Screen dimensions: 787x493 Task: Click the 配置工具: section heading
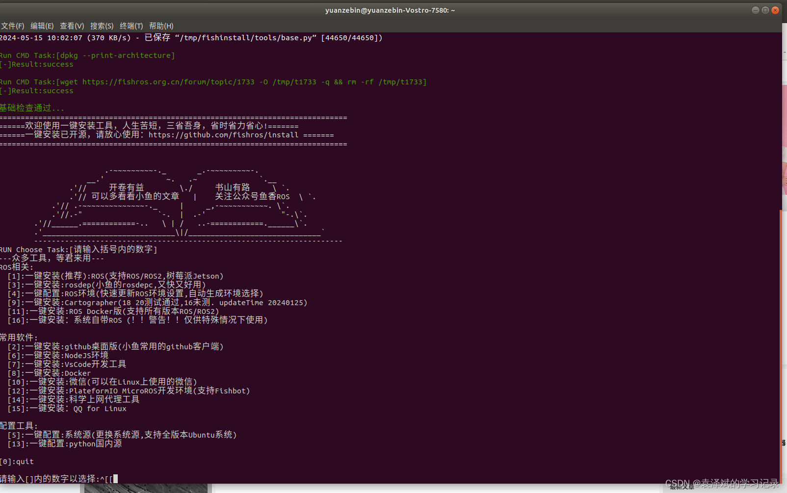pos(19,426)
